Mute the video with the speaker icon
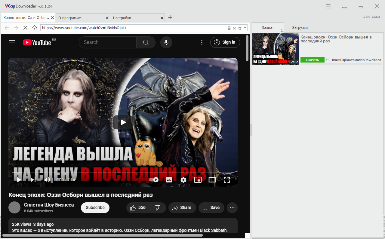 click(x=48, y=180)
